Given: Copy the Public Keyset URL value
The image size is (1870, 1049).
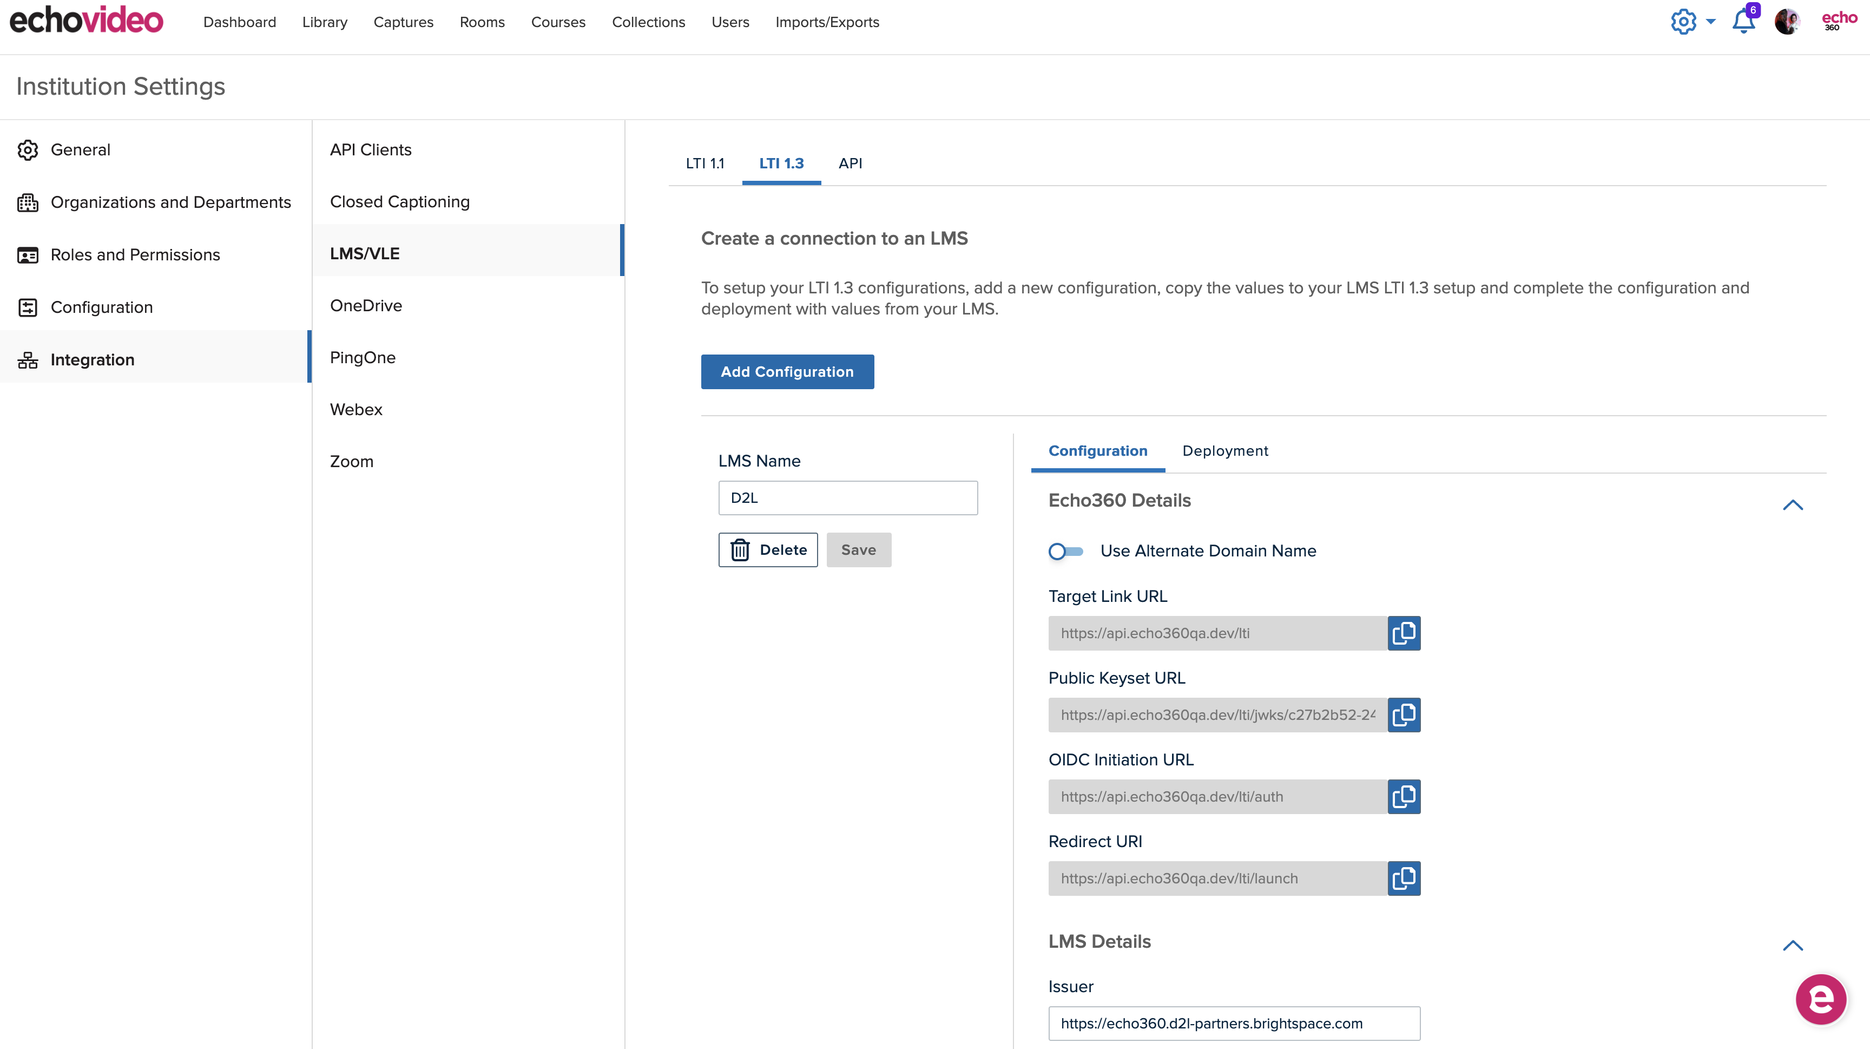Looking at the screenshot, I should pos(1403,715).
